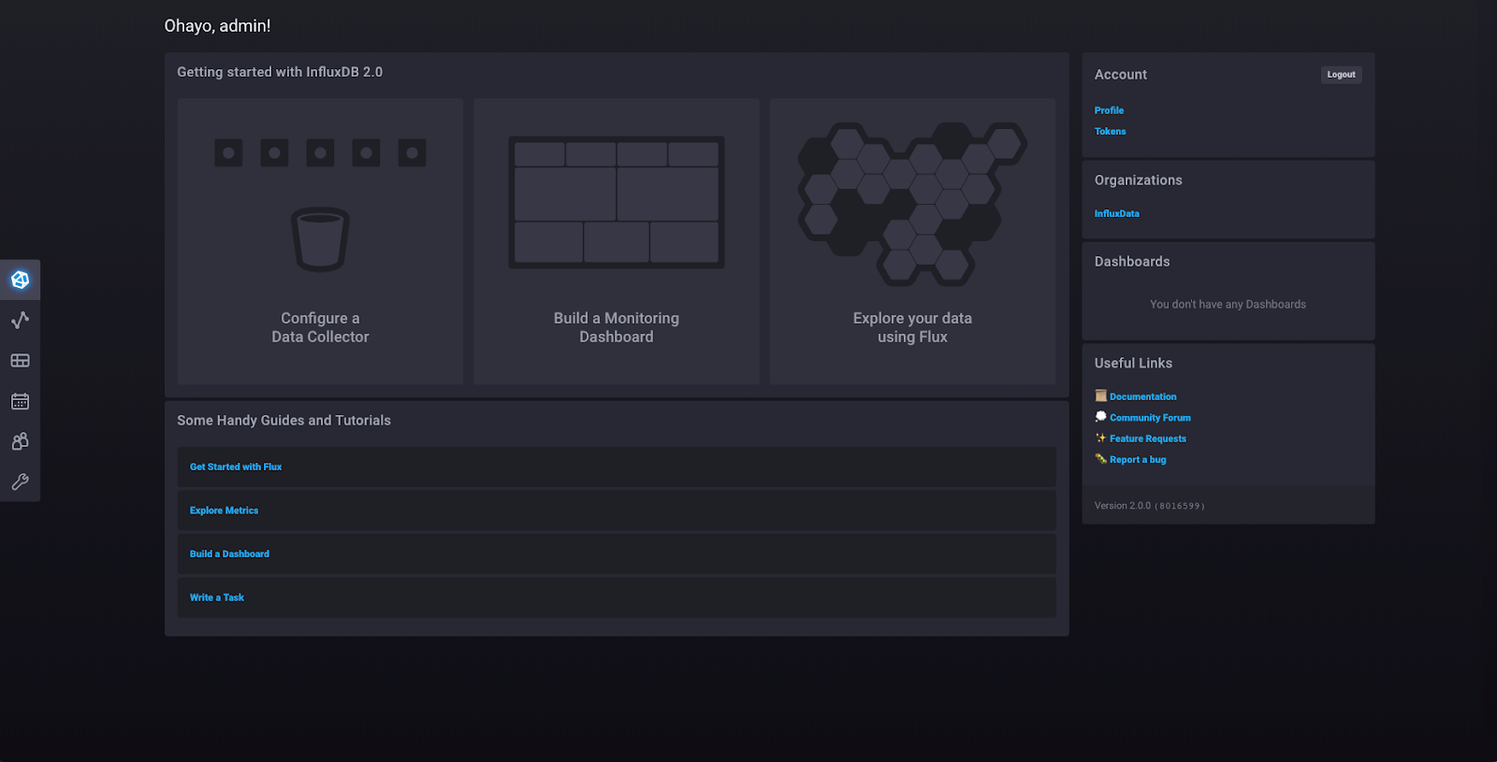This screenshot has height=762, width=1497.
Task: Open the Documentation link
Action: 1142,397
